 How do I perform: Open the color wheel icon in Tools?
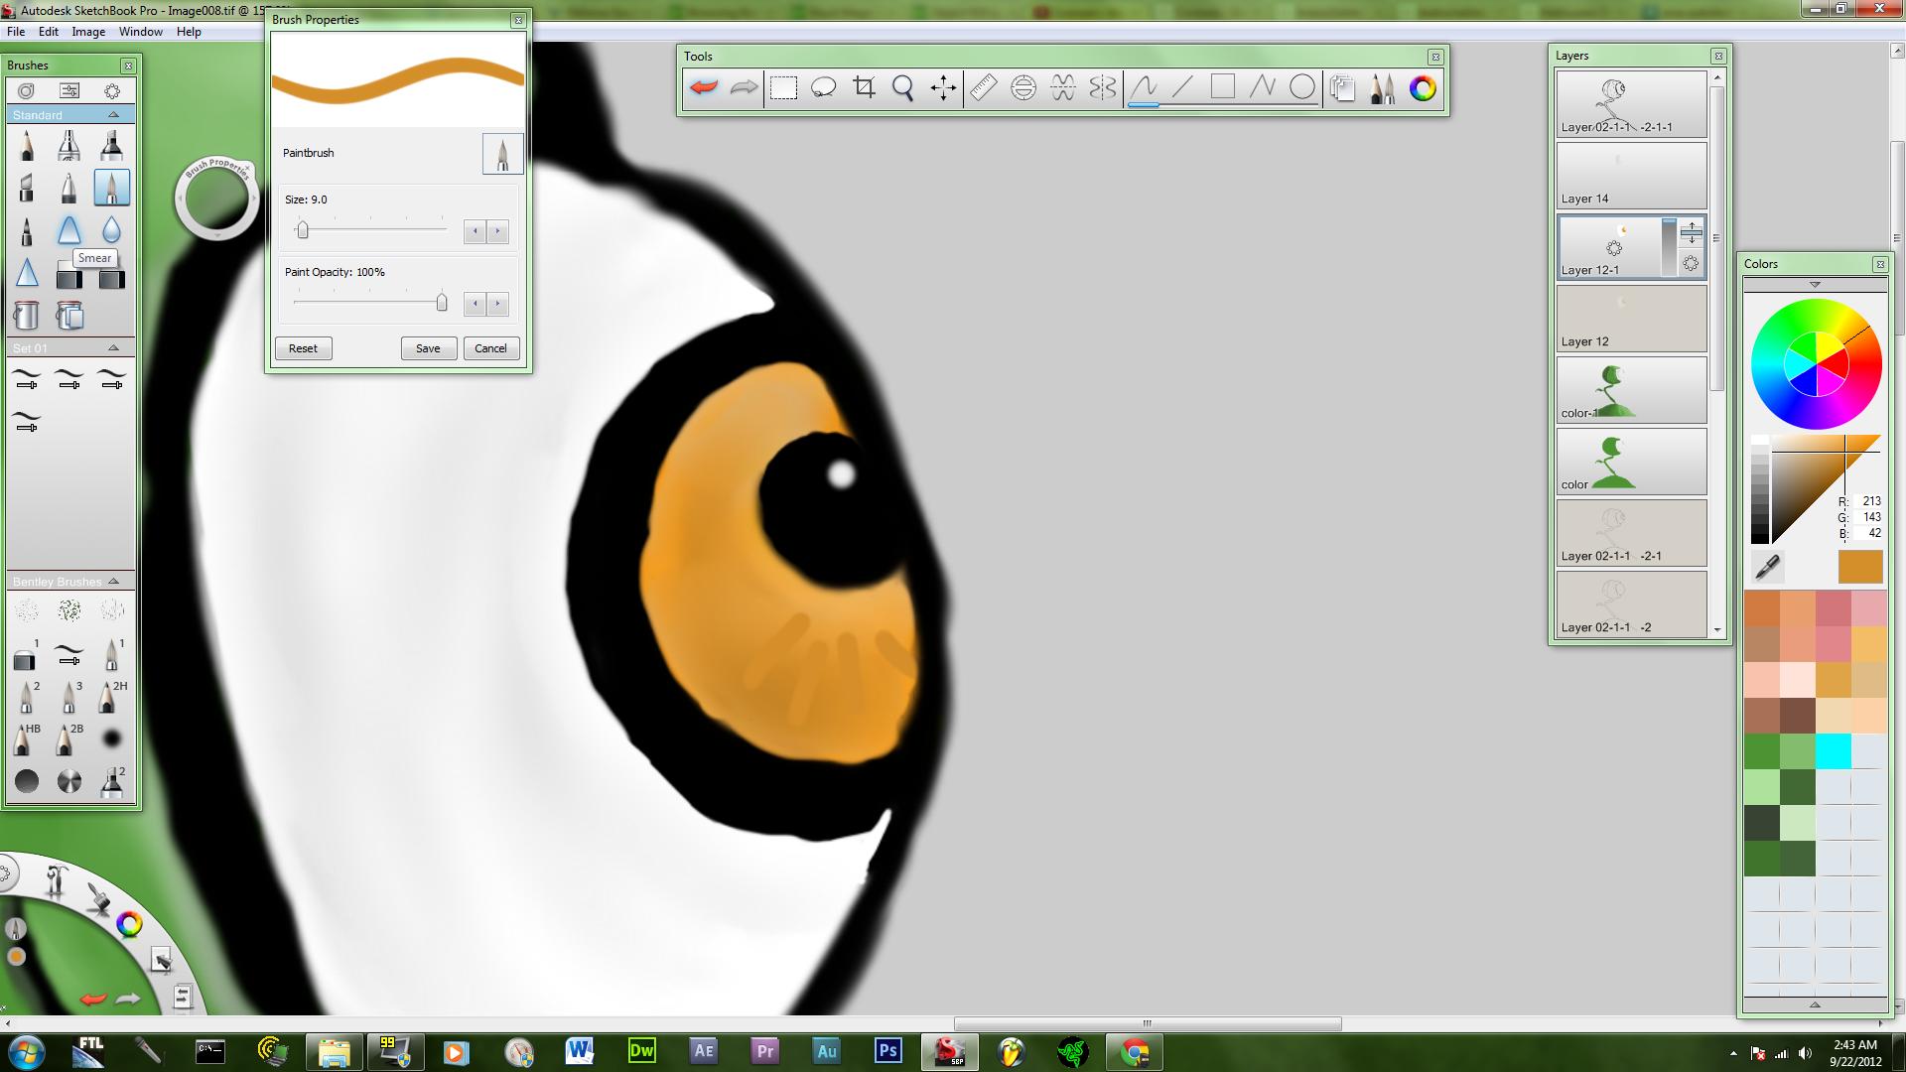tap(1423, 88)
